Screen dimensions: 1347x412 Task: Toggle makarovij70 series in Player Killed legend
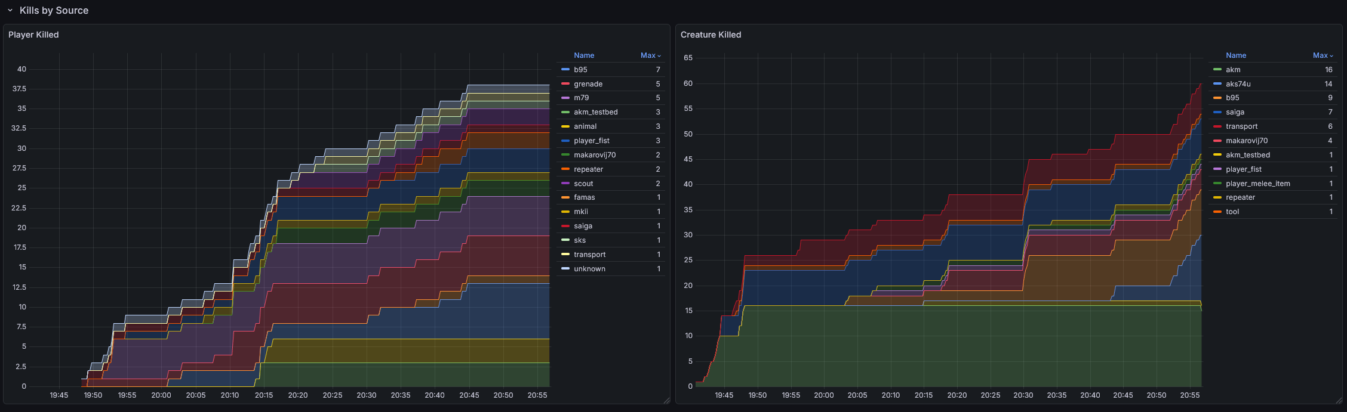pyautogui.click(x=595, y=155)
